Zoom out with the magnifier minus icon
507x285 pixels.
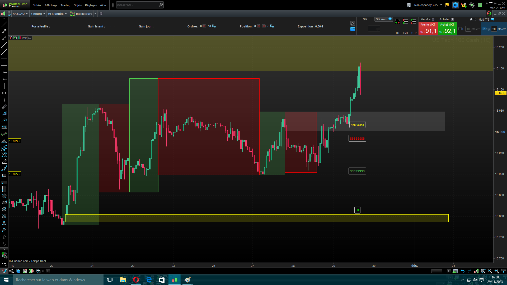[490, 271]
